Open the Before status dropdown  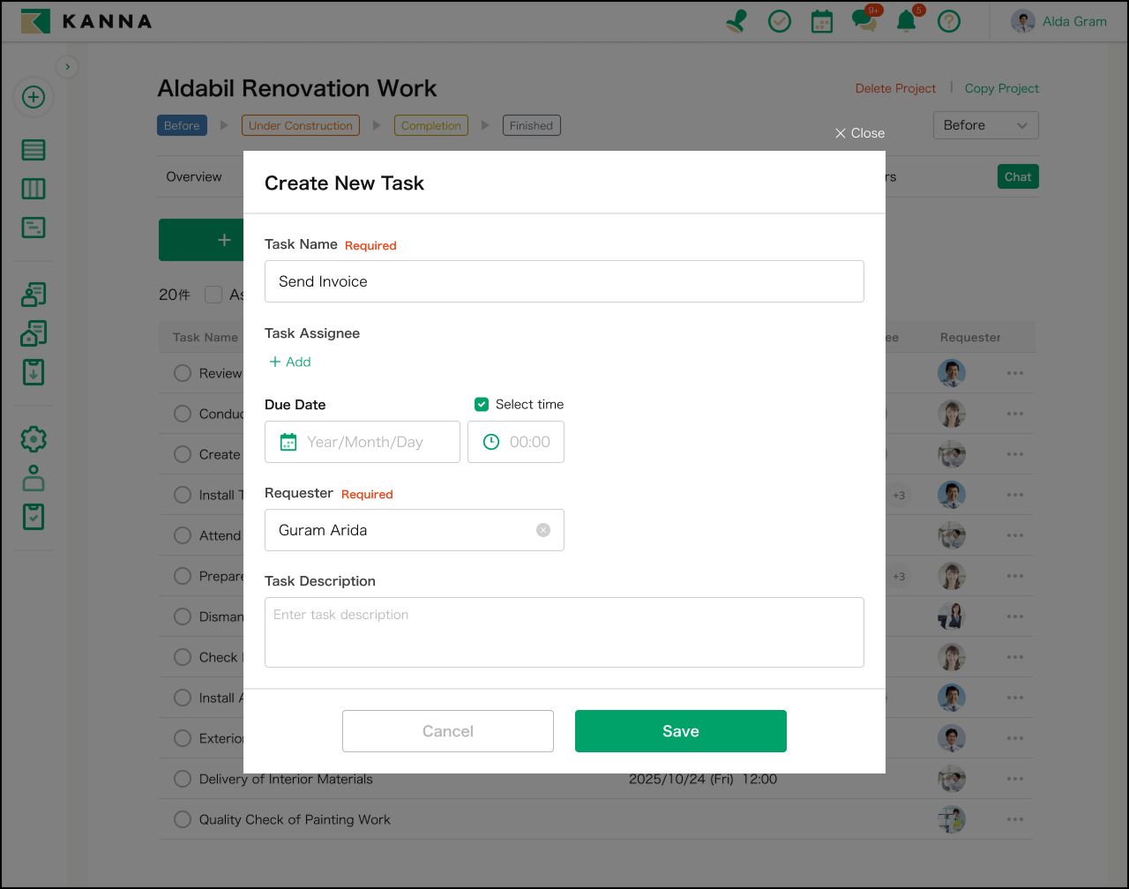point(985,125)
